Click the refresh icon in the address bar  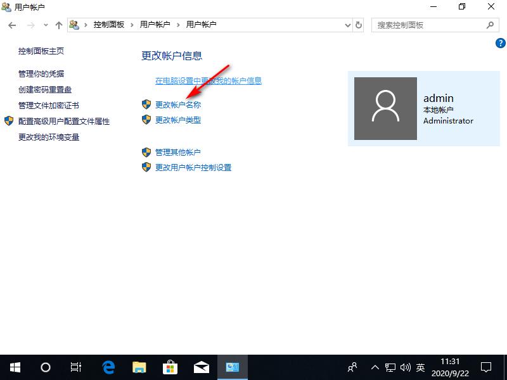click(x=359, y=25)
